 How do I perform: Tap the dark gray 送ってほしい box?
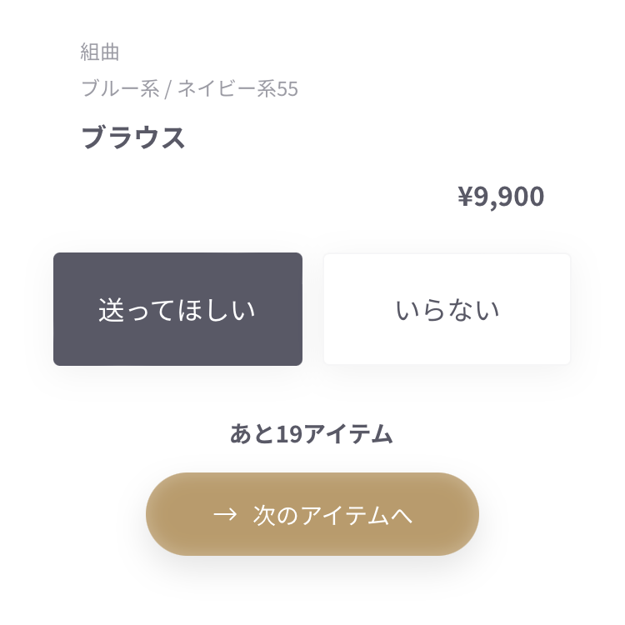(177, 309)
